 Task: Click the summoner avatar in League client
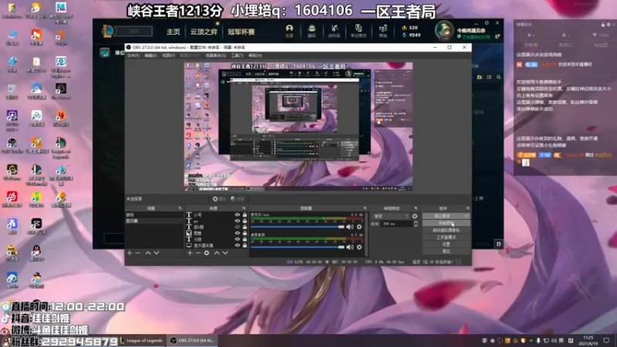pyautogui.click(x=444, y=30)
